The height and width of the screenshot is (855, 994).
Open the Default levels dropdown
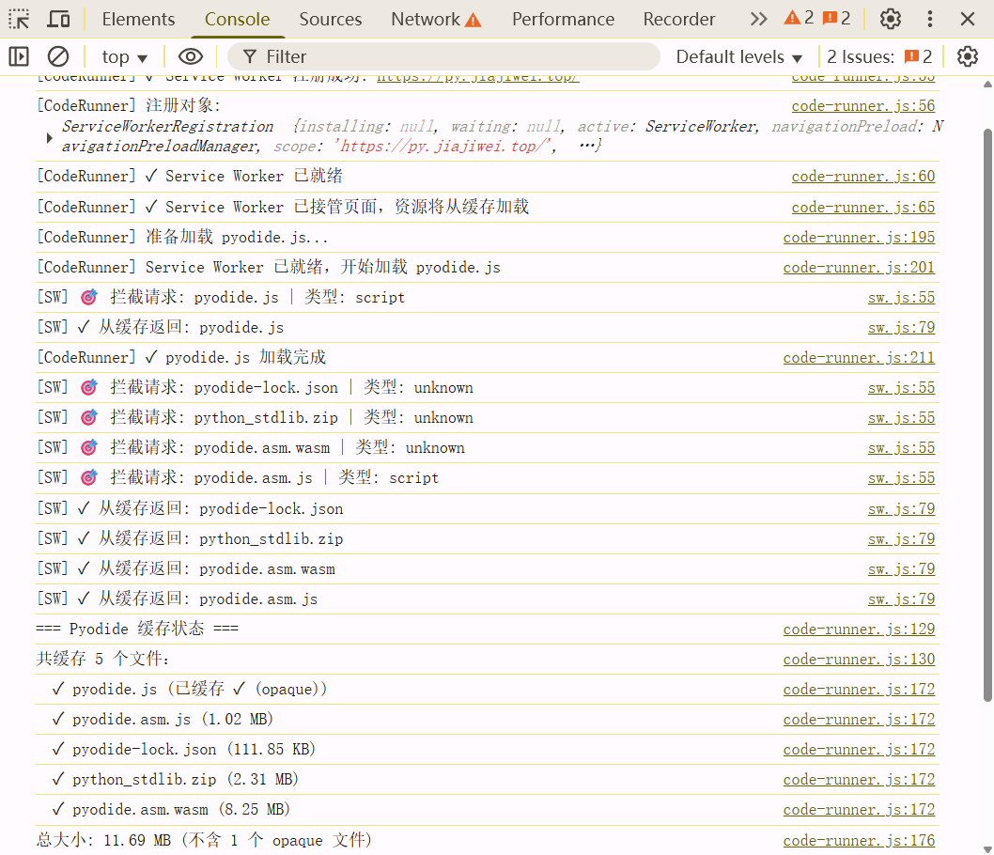point(739,57)
